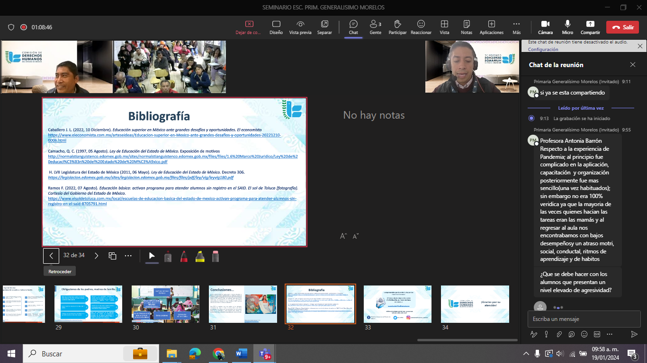Open the Configuración link in chat banner
Screen dimensions: 647x363
pyautogui.click(x=543, y=50)
